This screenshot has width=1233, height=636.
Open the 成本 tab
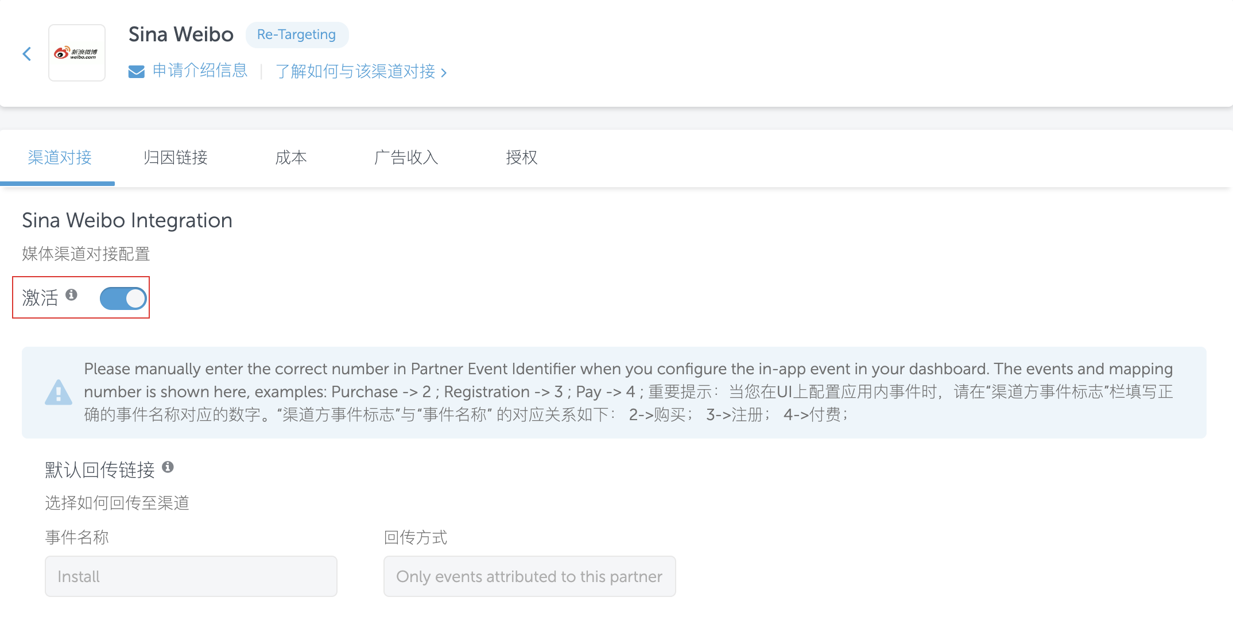point(291,157)
